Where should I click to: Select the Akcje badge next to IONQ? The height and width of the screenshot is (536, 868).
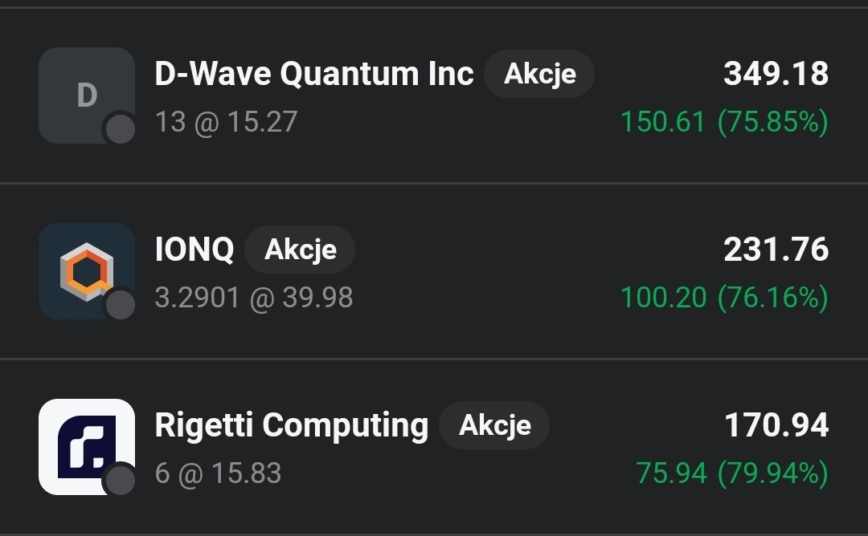coord(300,250)
